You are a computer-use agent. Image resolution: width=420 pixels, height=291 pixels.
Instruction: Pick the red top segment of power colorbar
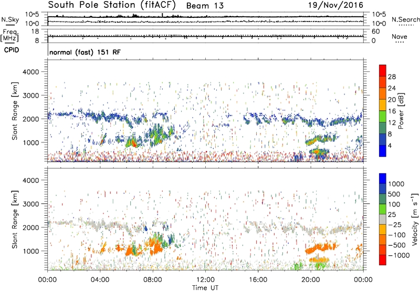tap(383, 70)
